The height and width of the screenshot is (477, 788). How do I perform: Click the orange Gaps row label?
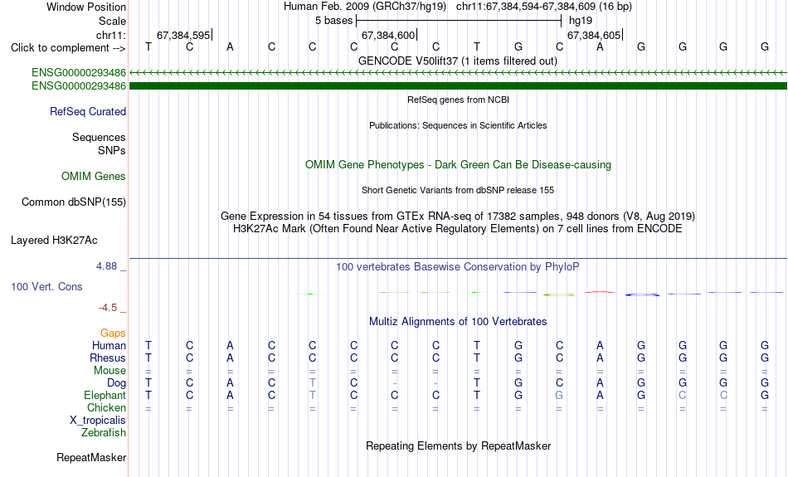click(x=113, y=333)
